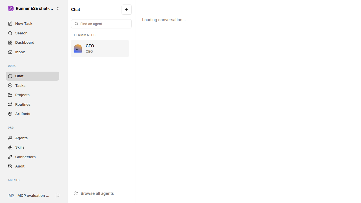Click the Chat bubble icon in sidebar
The image size is (361, 203).
click(x=10, y=76)
